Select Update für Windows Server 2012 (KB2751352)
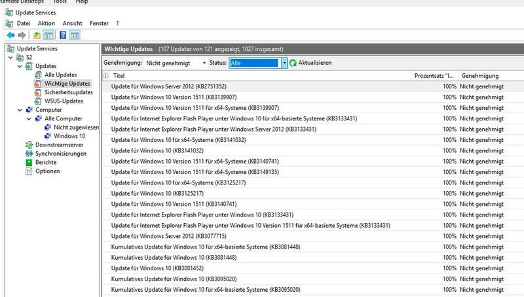Screen dimensions: 524x297 pos(313,86)
